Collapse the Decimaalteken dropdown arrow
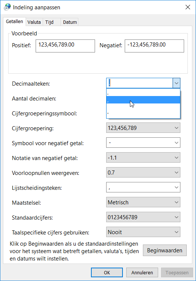Screen dimensions: 196x281 (176, 83)
